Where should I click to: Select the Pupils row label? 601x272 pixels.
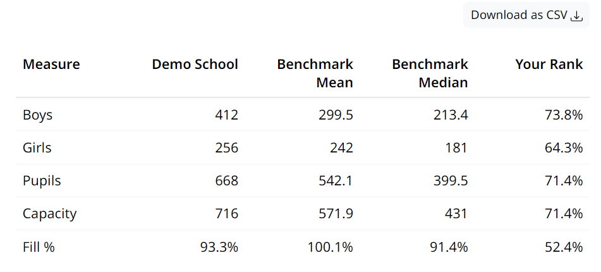pyautogui.click(x=42, y=181)
